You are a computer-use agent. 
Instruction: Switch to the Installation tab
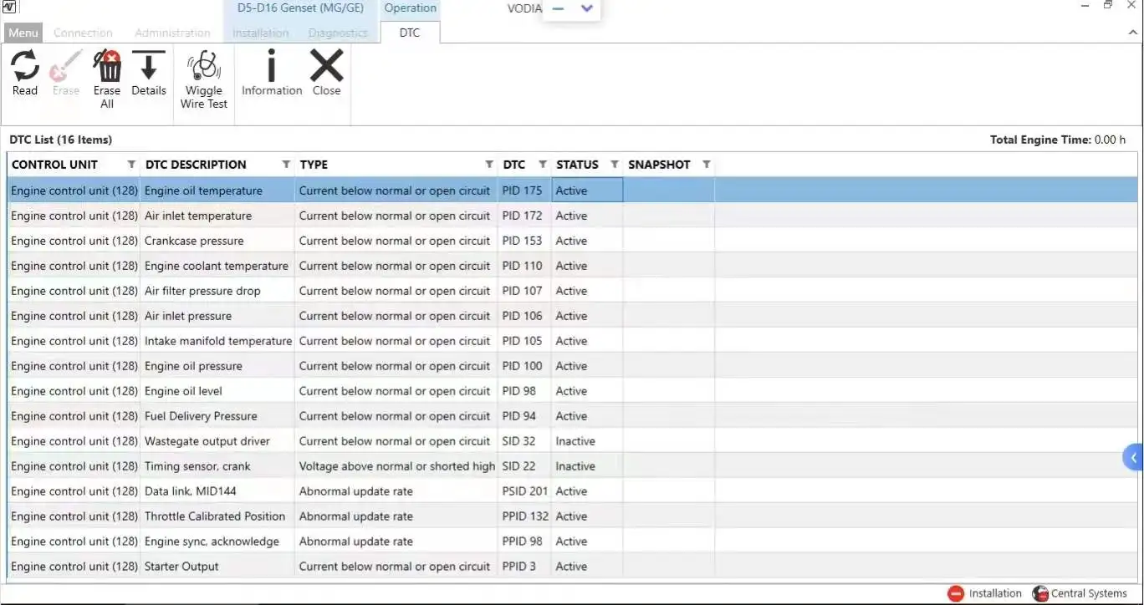coord(261,33)
